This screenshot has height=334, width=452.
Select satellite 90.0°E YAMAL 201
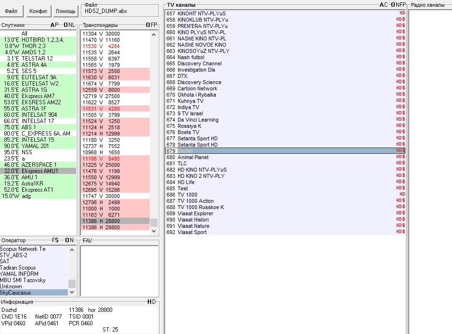(38, 146)
